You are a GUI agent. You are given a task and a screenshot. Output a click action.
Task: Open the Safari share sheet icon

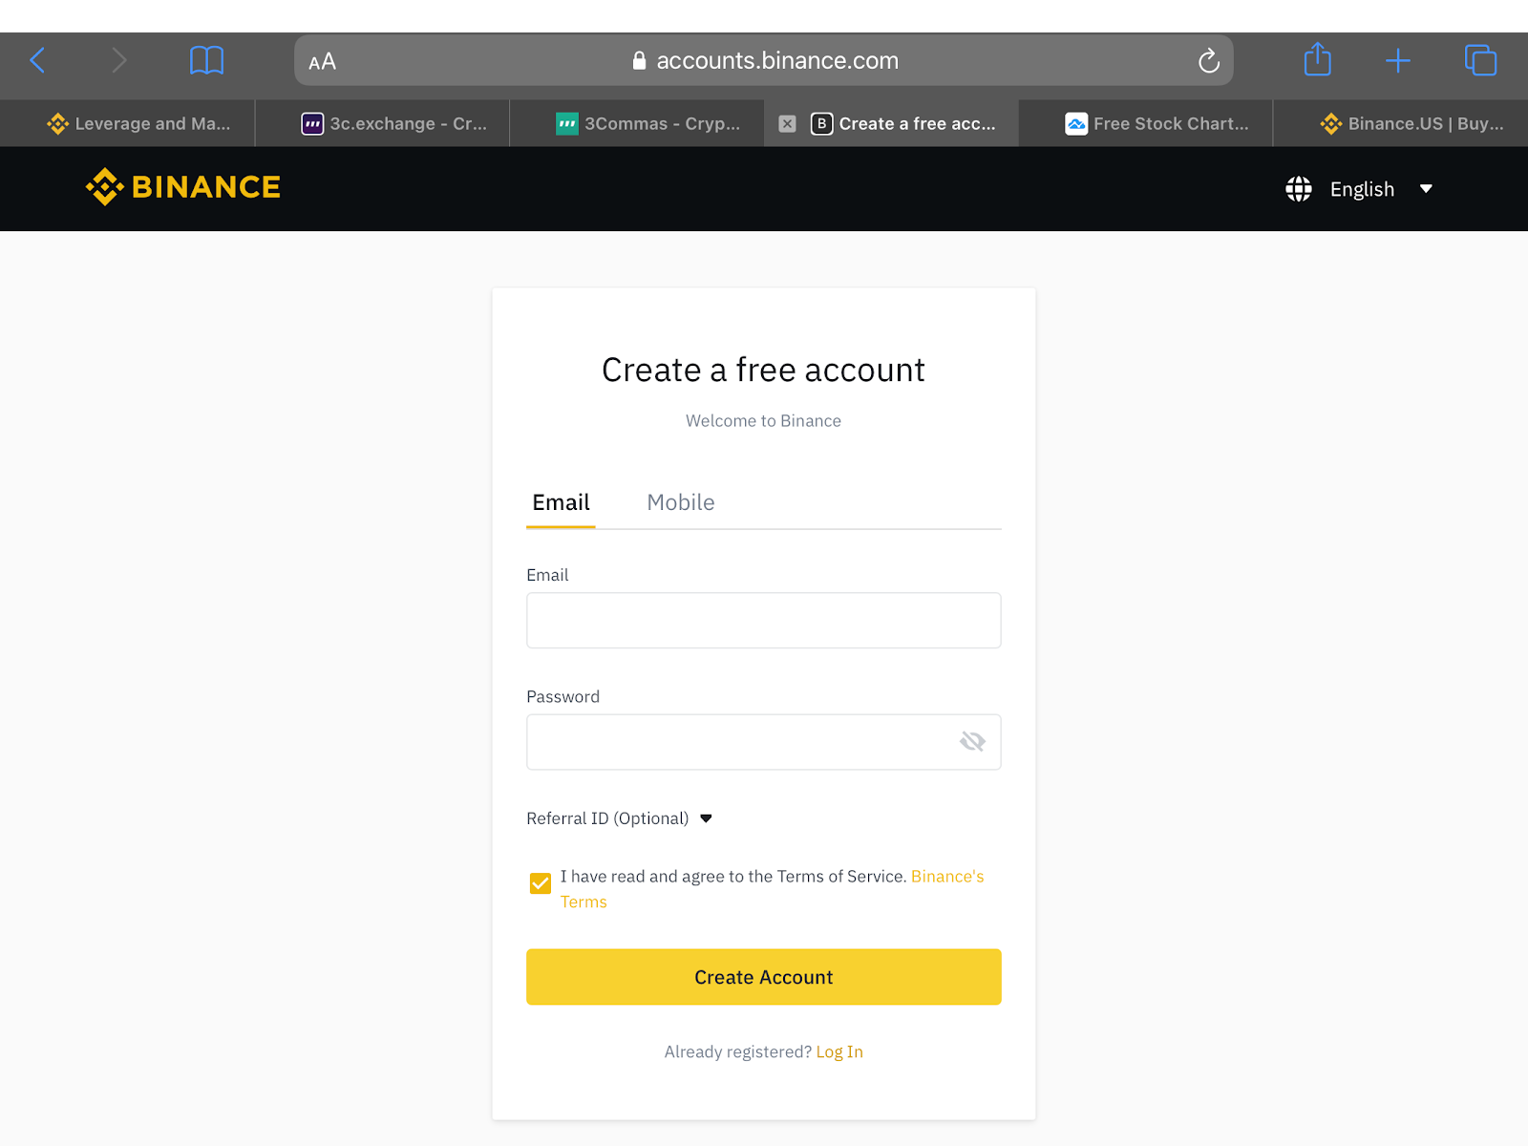point(1318,59)
